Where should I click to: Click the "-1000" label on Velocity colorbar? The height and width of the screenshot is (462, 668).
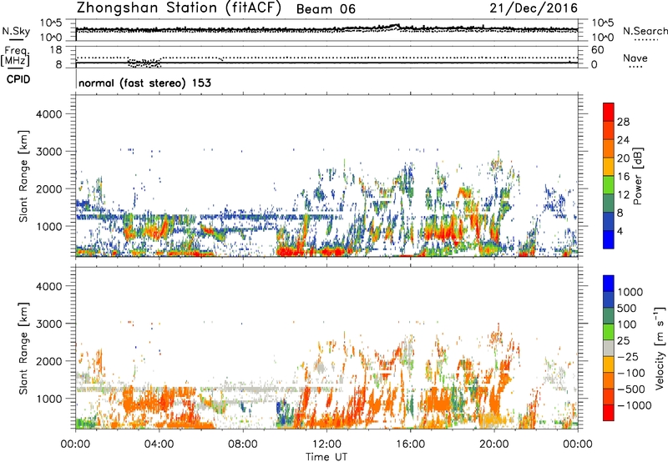click(634, 405)
